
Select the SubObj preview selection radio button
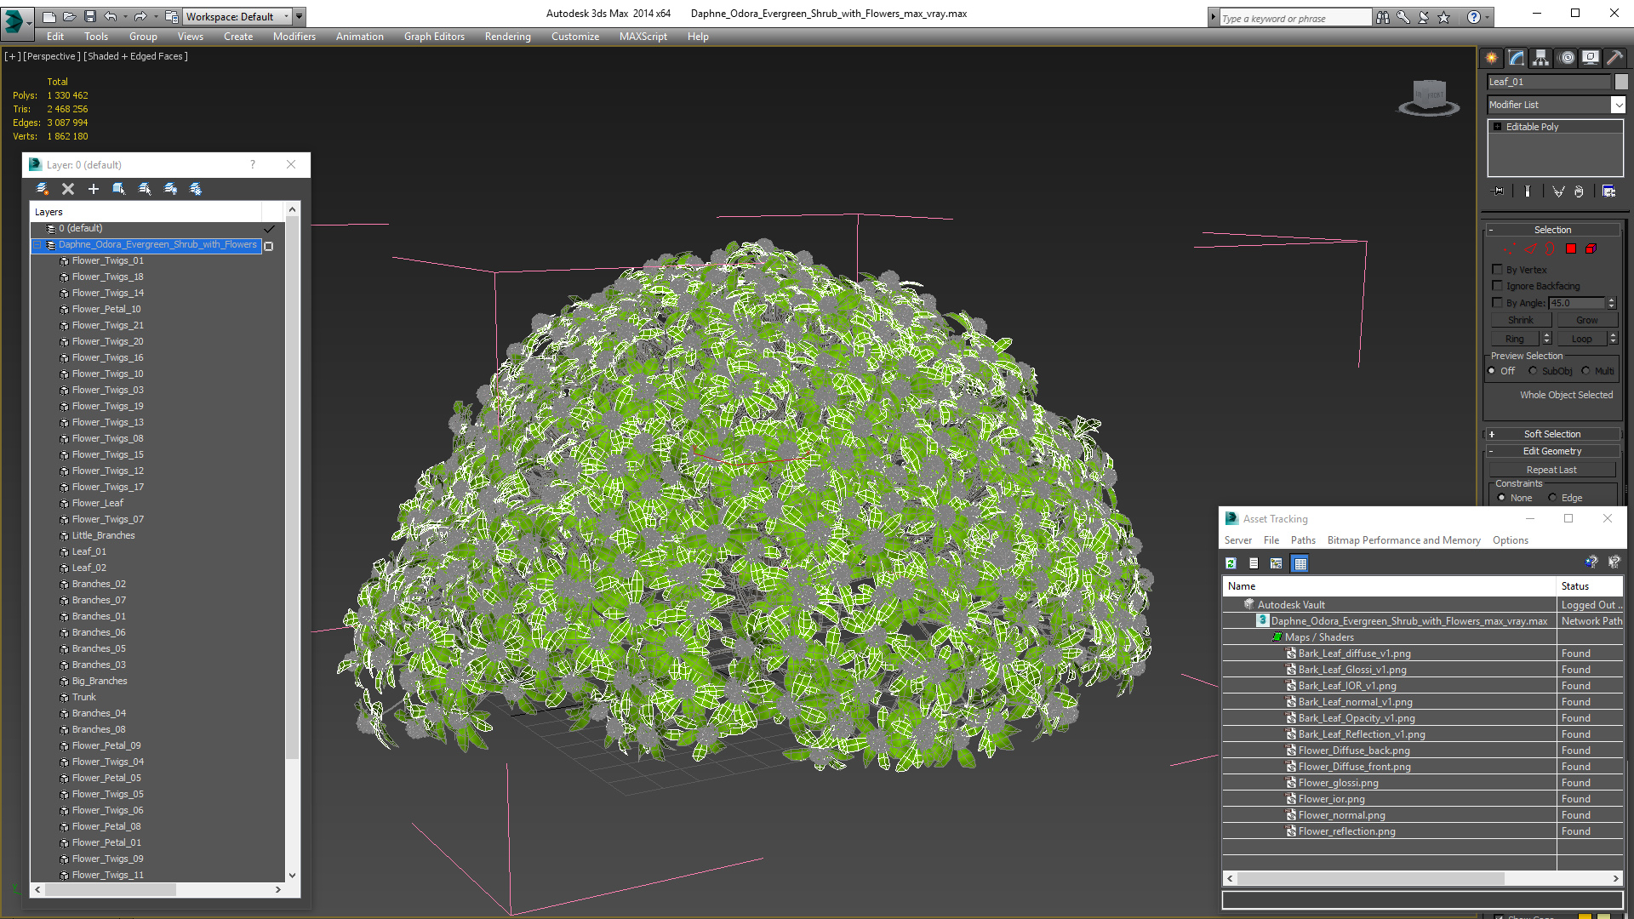click(x=1533, y=371)
